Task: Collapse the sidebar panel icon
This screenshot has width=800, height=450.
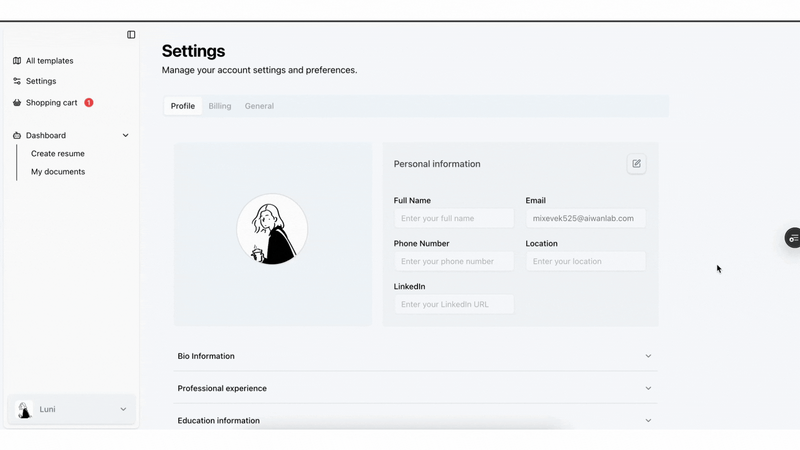Action: pyautogui.click(x=131, y=35)
